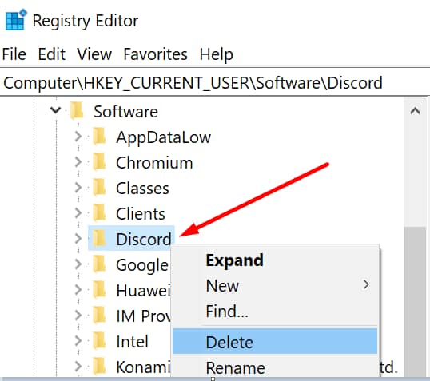Click the Registry Editor app icon
430x381 pixels.
16,20
